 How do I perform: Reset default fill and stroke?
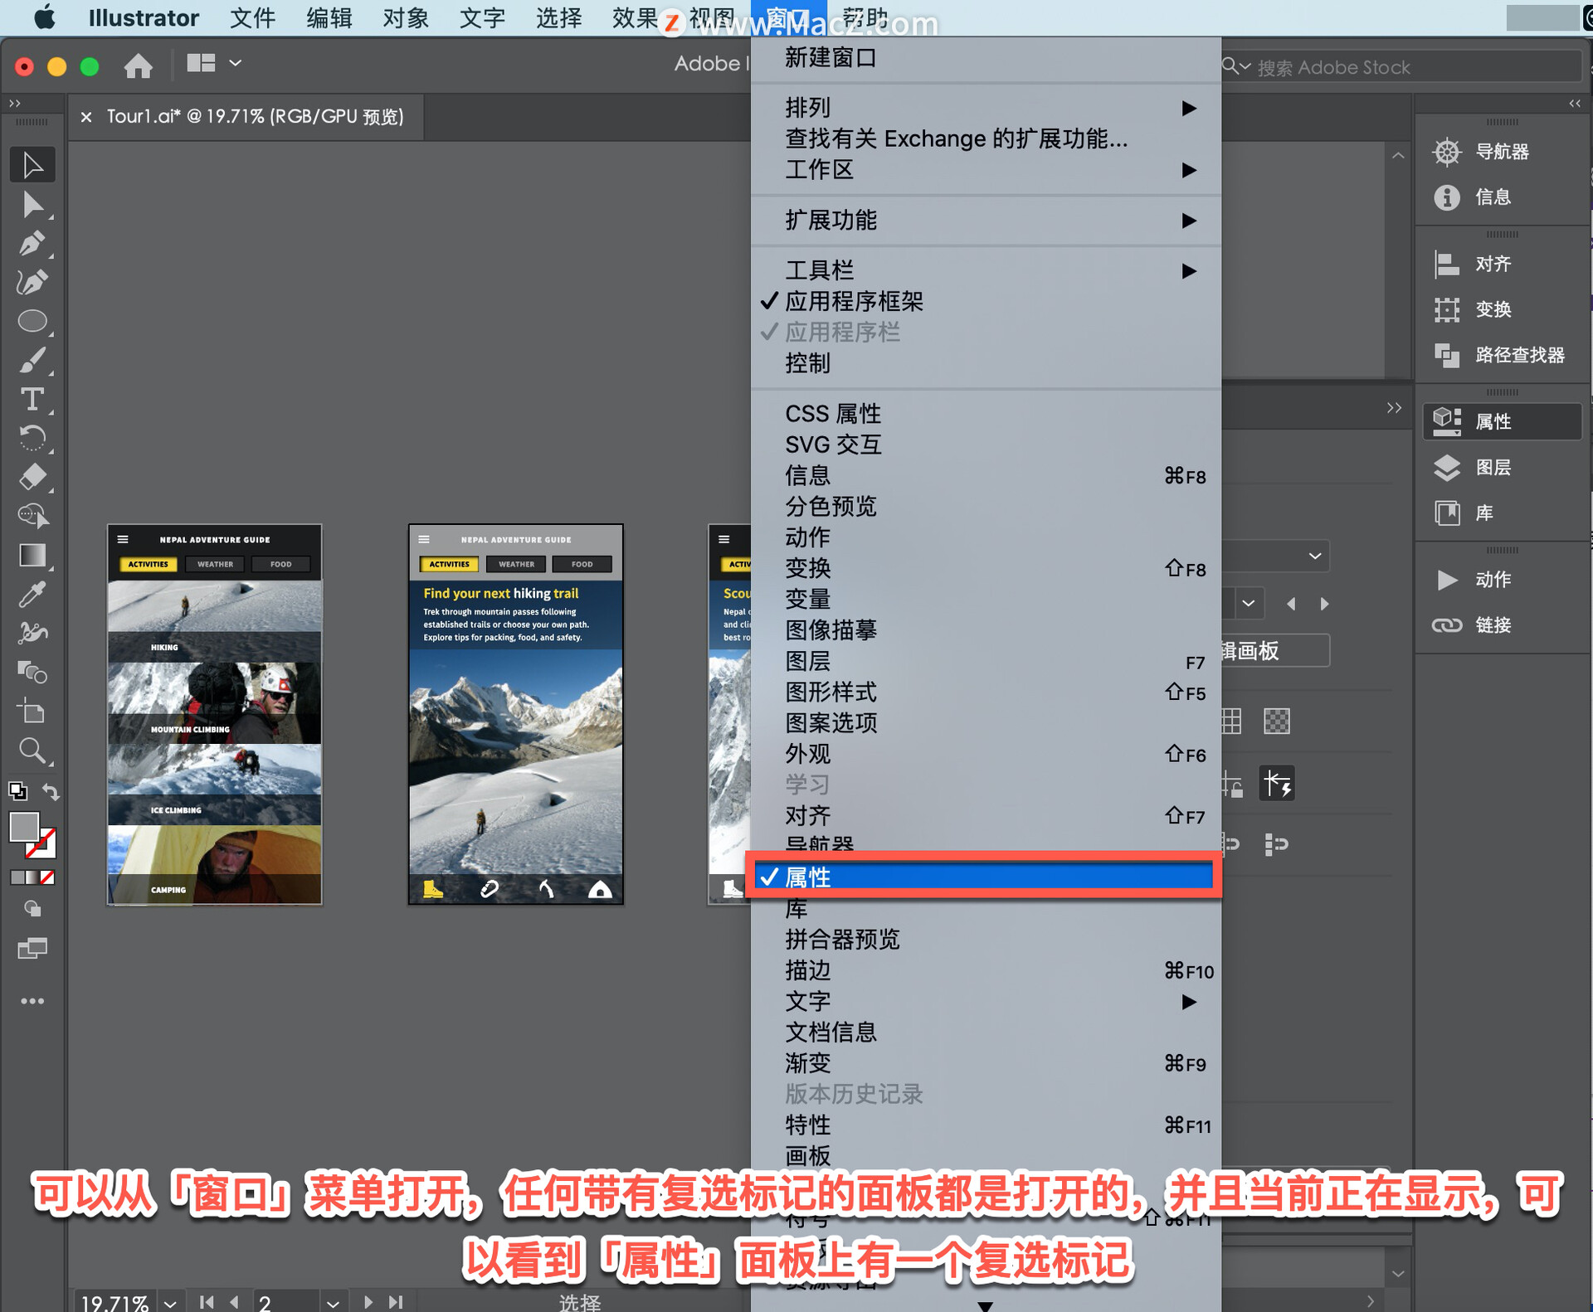(x=17, y=791)
